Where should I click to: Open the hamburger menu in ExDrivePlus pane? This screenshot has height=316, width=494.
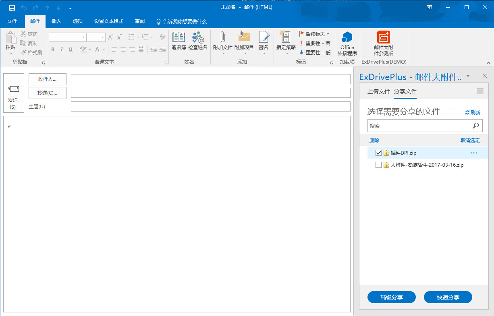(x=480, y=91)
